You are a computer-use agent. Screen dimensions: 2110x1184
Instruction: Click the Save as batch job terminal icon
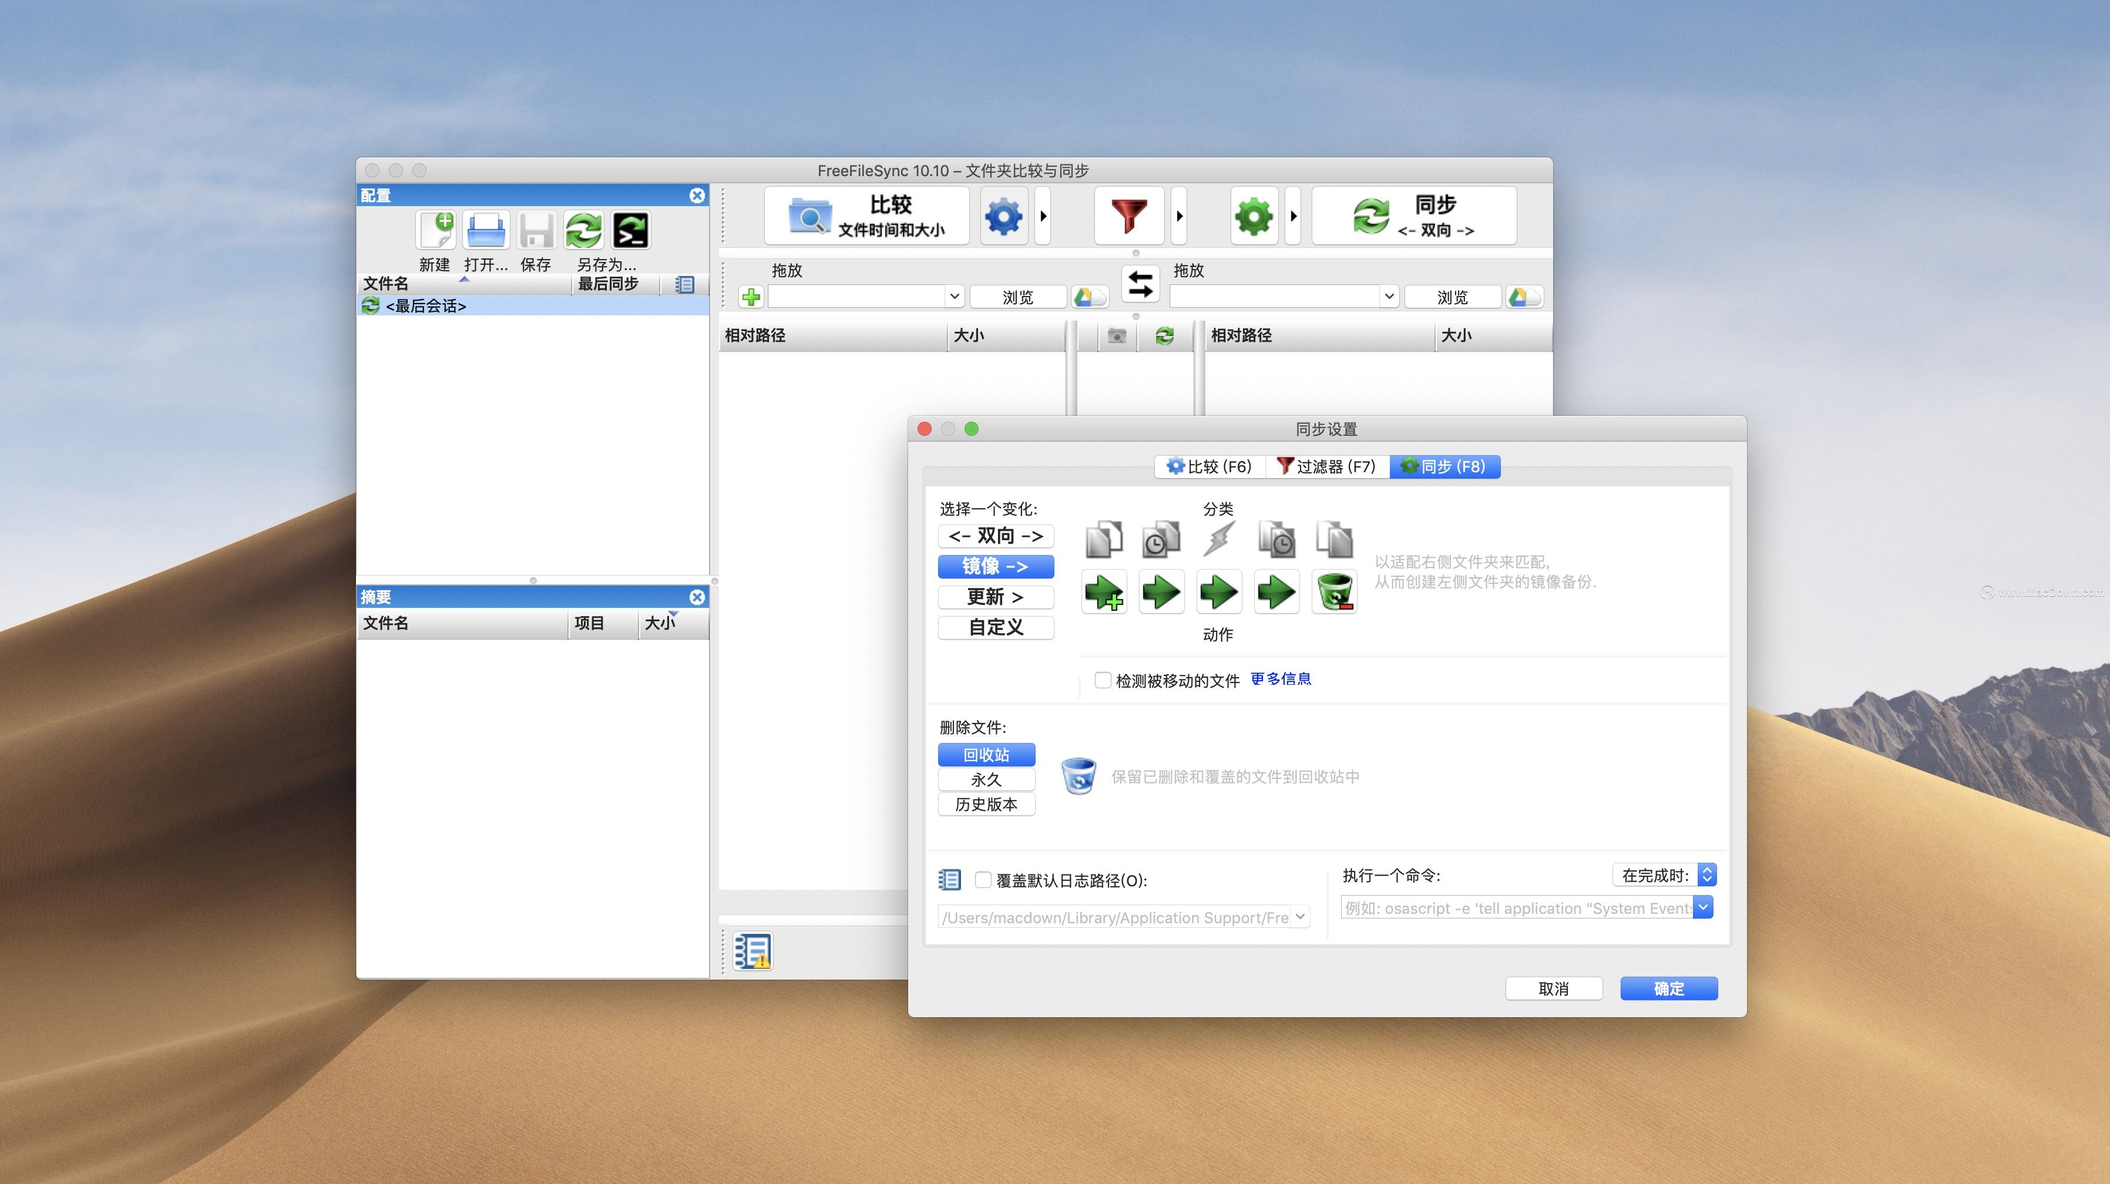(x=631, y=230)
